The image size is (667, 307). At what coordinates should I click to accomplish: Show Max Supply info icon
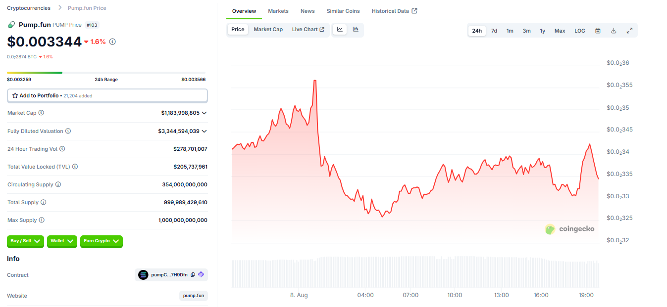point(42,220)
